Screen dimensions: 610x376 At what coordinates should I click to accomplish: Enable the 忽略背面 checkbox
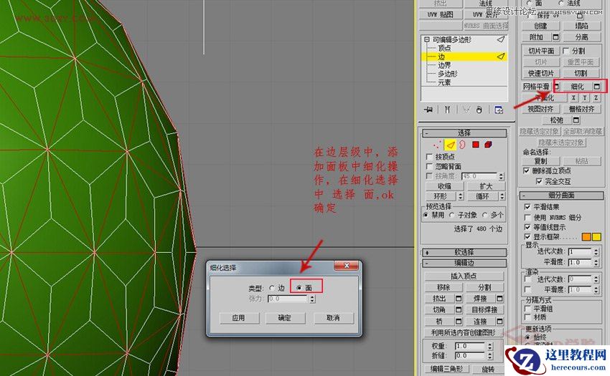point(429,166)
